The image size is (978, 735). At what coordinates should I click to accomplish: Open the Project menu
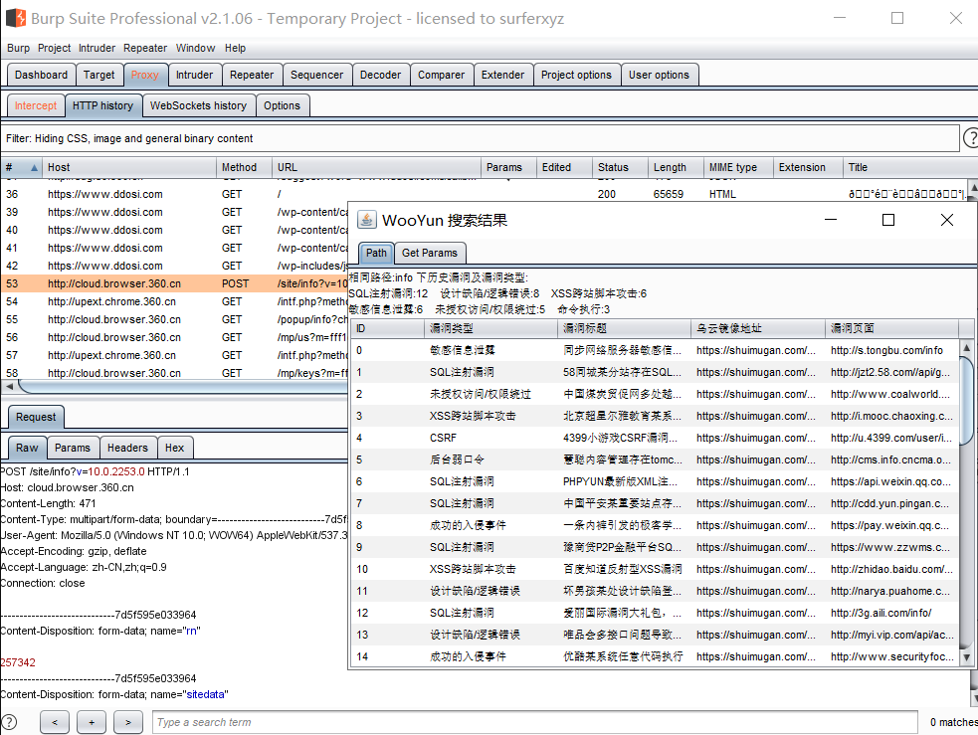pyautogui.click(x=55, y=48)
